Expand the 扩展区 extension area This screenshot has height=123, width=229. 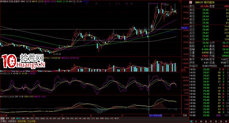tap(3, 121)
